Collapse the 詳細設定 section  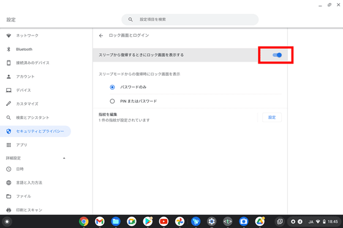(64, 158)
